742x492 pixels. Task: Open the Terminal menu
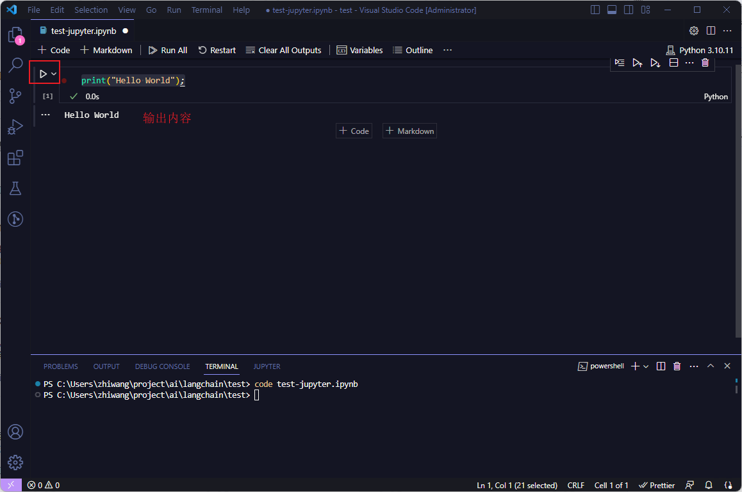(x=207, y=10)
